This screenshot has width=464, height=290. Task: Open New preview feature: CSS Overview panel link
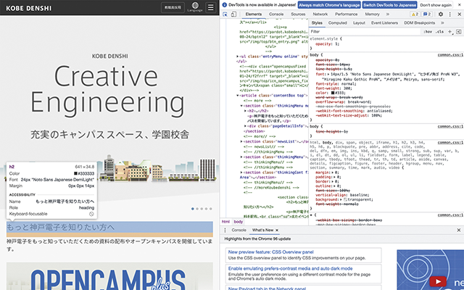[x=270, y=252]
